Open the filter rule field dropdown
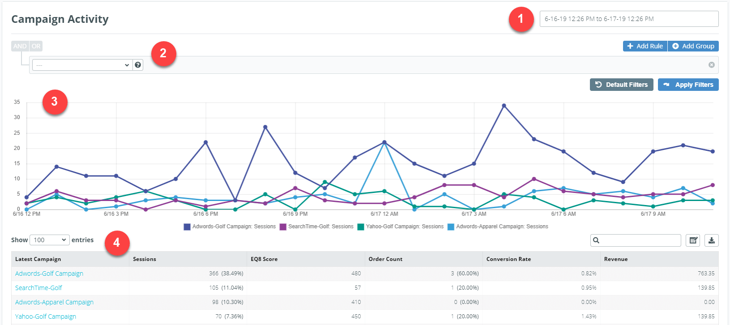 tap(82, 65)
